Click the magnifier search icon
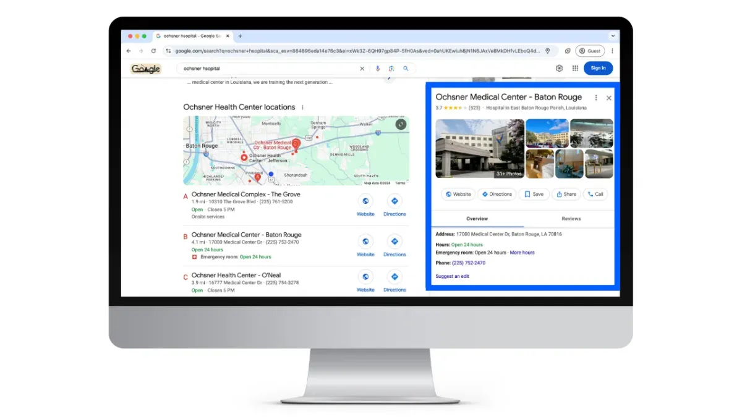742x417 pixels. [406, 69]
